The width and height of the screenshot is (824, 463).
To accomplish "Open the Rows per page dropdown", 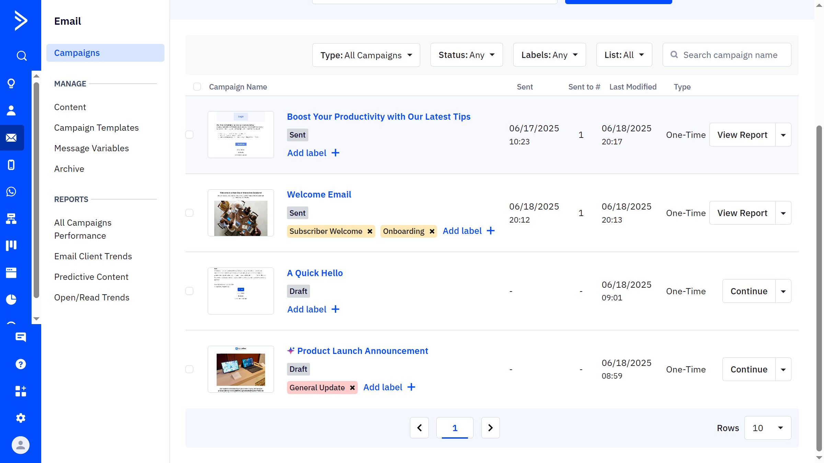I will point(767,428).
